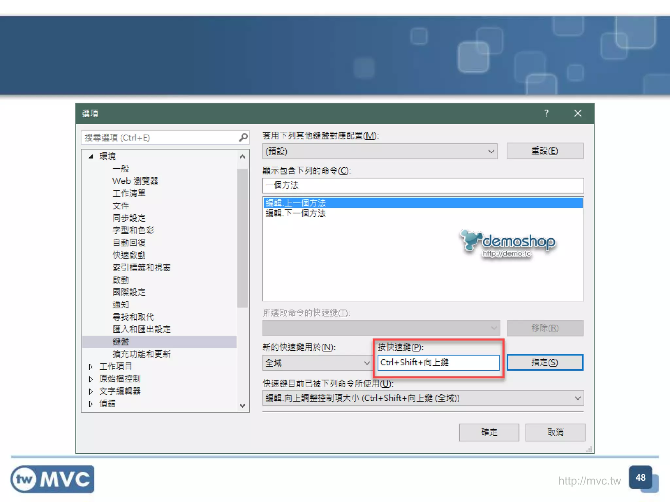Viewport: 670px width, 502px height.
Task: Click the tree scroll down arrow
Action: tap(242, 406)
